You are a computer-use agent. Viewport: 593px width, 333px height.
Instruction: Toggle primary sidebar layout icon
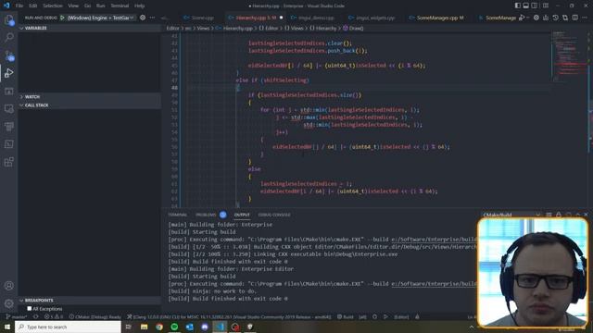coord(517,6)
